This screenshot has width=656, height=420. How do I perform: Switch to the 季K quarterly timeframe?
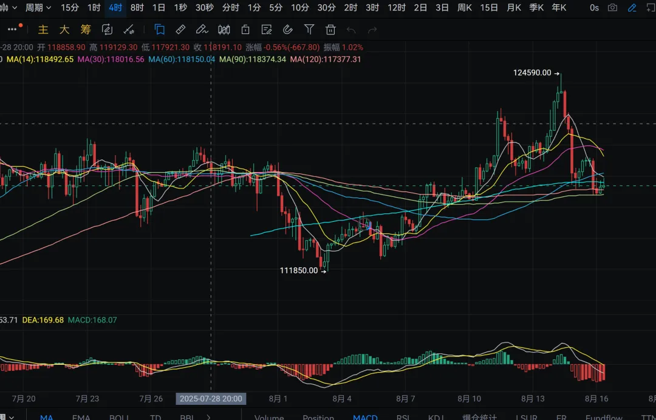coord(536,7)
